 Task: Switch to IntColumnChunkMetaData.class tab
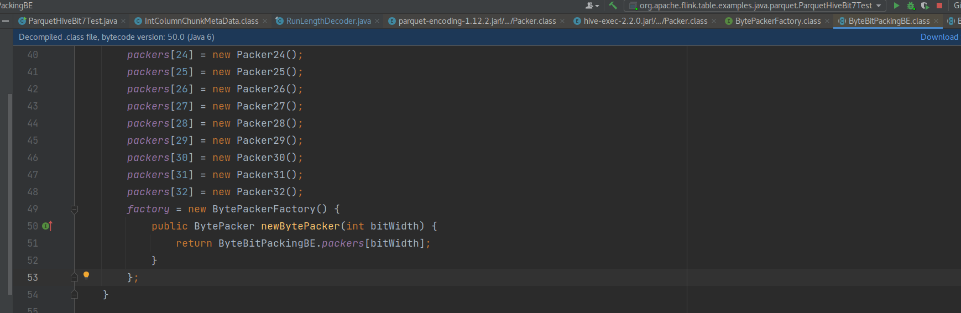click(201, 21)
